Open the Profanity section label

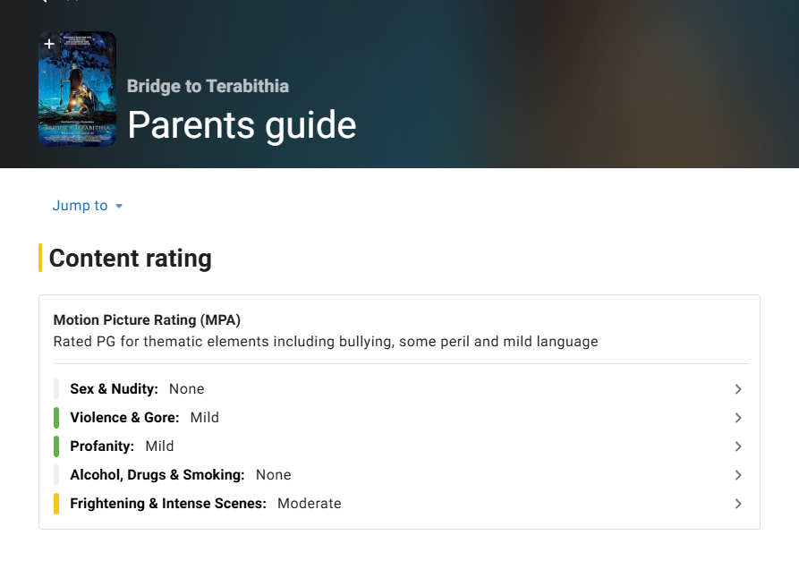pyautogui.click(x=102, y=446)
